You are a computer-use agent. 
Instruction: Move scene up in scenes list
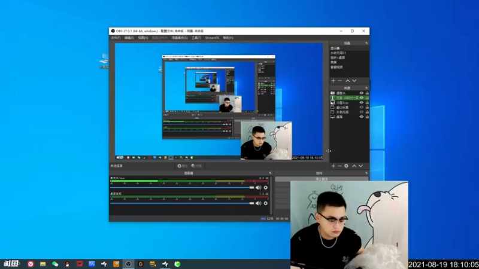[x=348, y=81]
